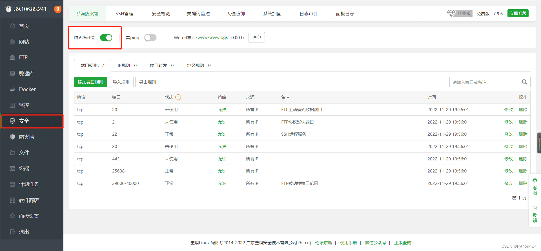Select the Docker whale icon

coord(12,89)
